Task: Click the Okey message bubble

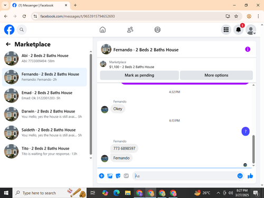Action: (x=118, y=109)
